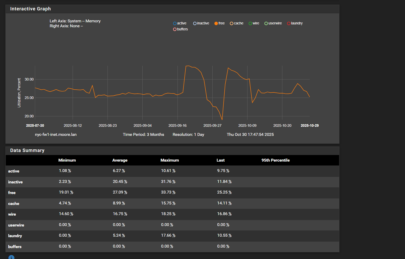Click the Minimum column header
The image size is (405, 259).
point(67,160)
